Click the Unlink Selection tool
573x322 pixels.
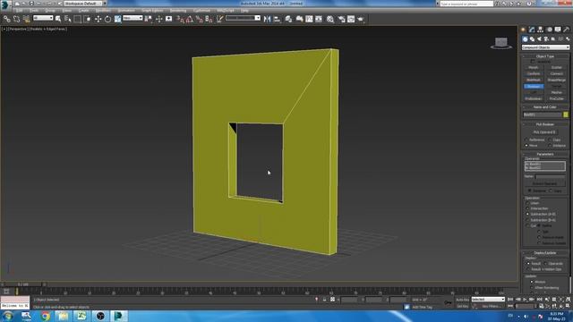16,19
